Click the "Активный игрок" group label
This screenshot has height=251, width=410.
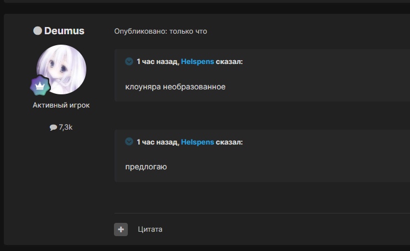(x=61, y=105)
